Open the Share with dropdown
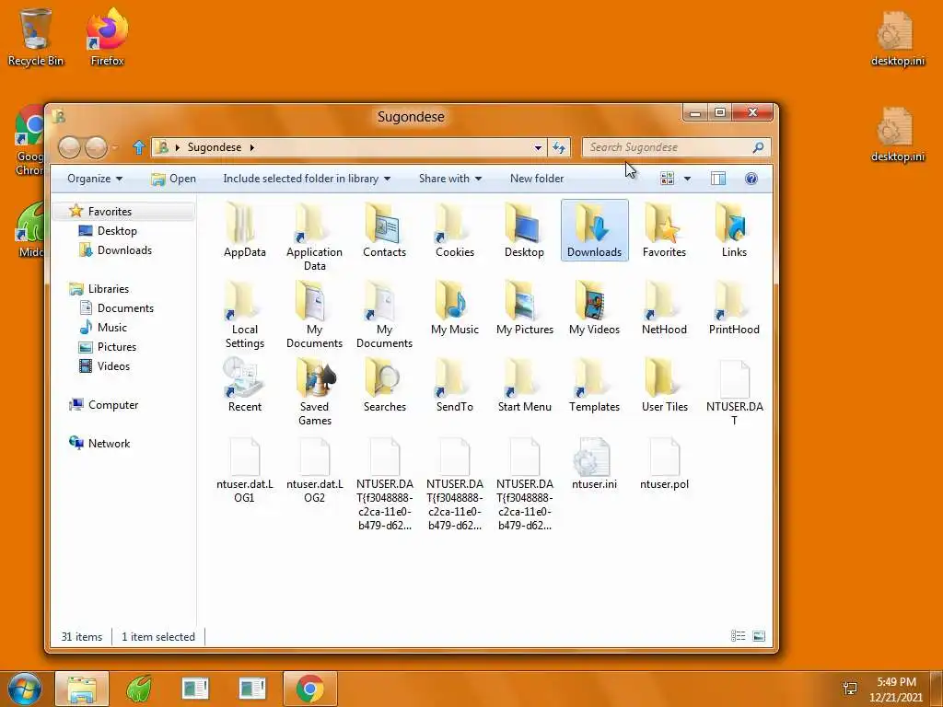Viewport: 943px width, 707px height. (x=449, y=179)
